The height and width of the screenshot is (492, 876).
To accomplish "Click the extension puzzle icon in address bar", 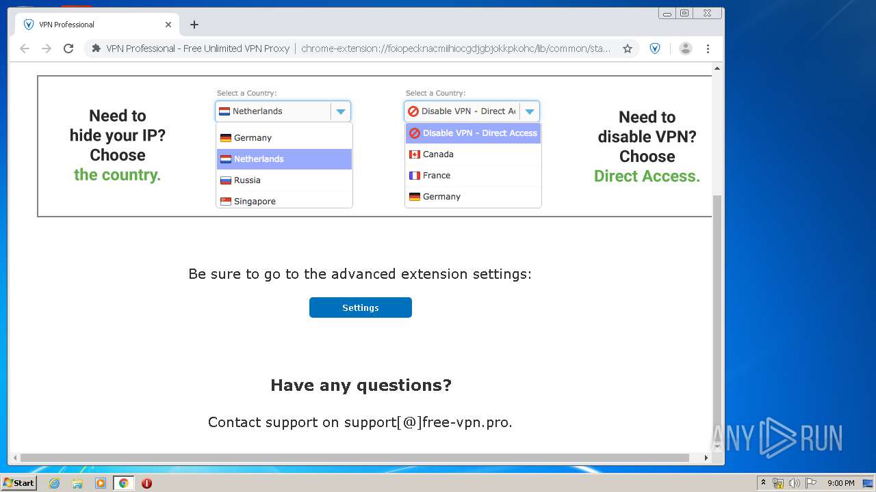I will point(96,49).
